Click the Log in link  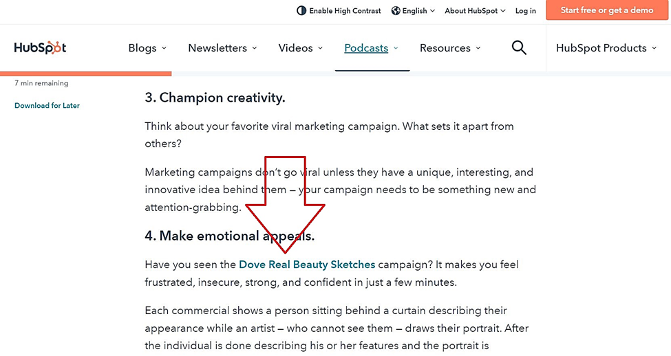(526, 11)
